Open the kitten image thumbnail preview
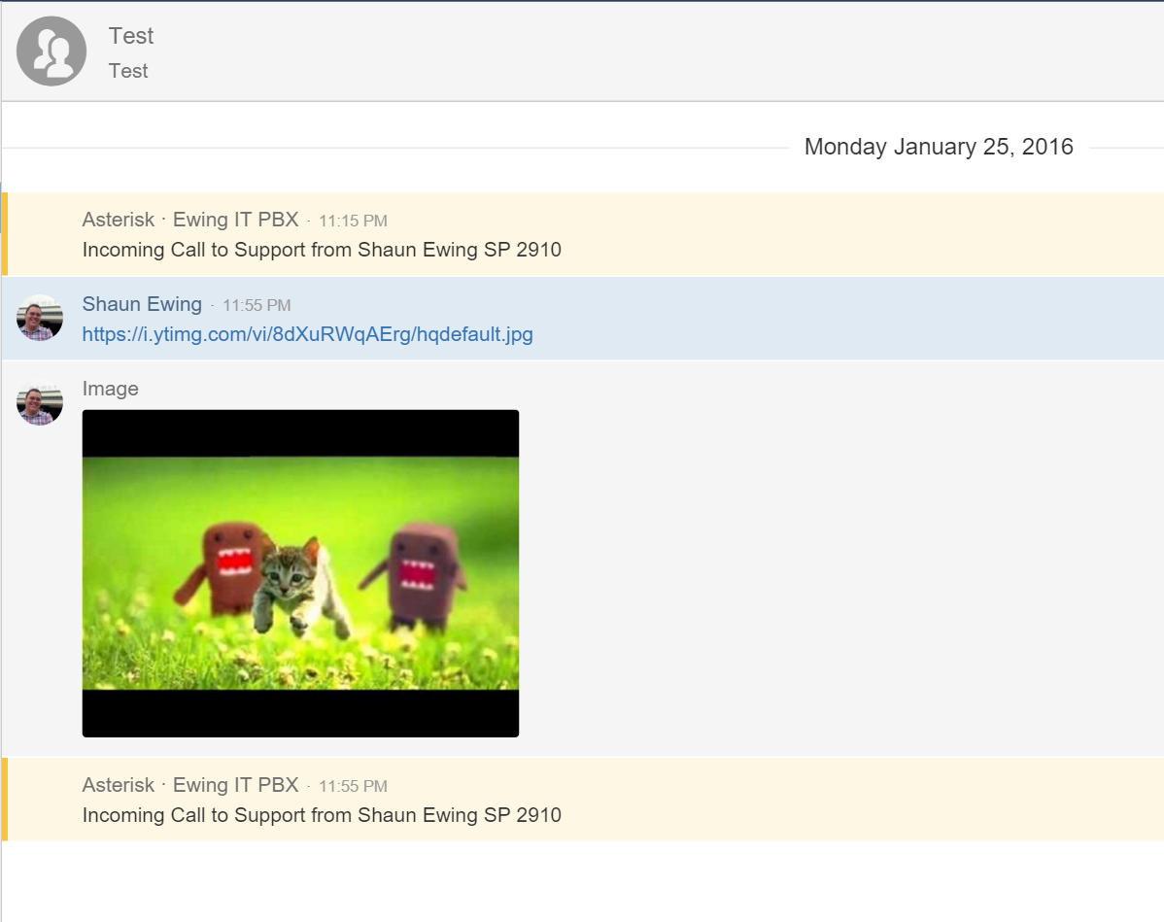Screen dimensions: 1164x922 pos(300,573)
